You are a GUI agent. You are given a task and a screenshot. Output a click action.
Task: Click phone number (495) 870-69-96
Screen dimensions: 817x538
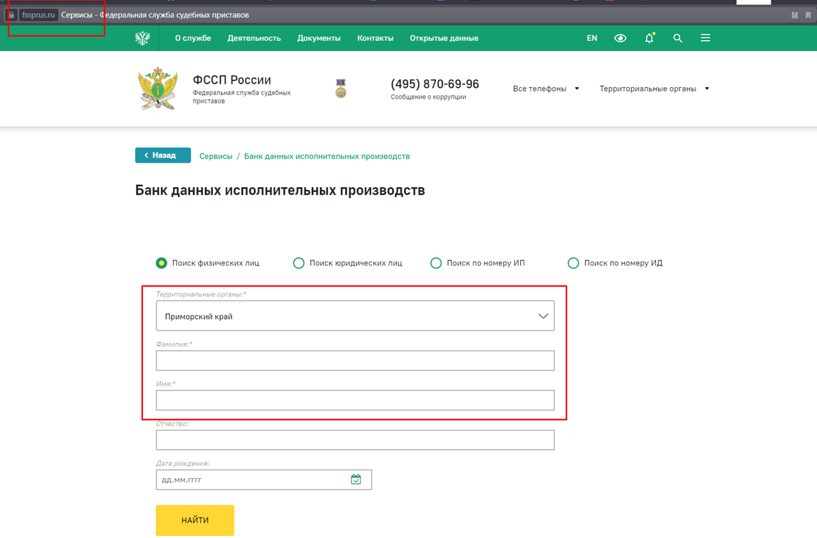pos(435,84)
